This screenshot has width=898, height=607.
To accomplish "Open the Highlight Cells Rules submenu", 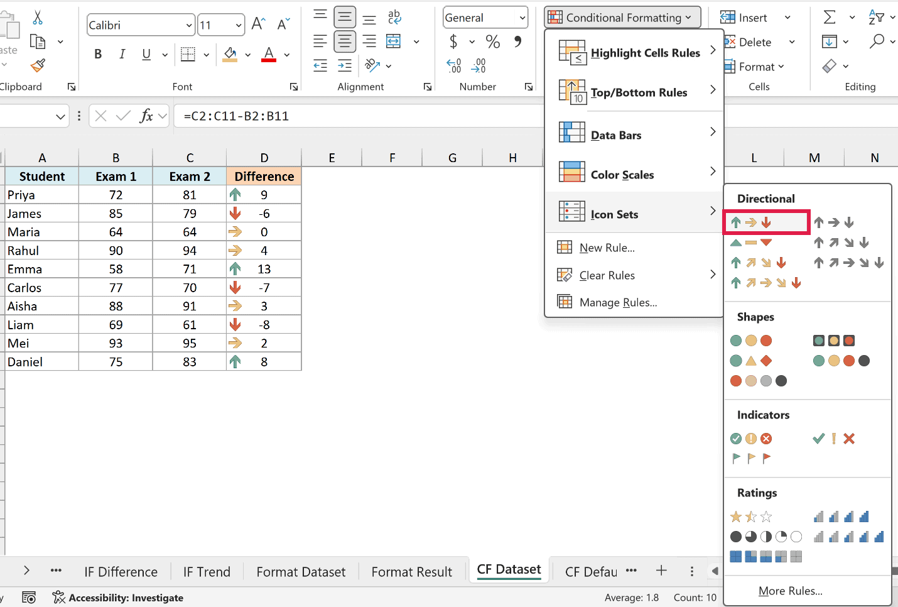I will tap(634, 53).
